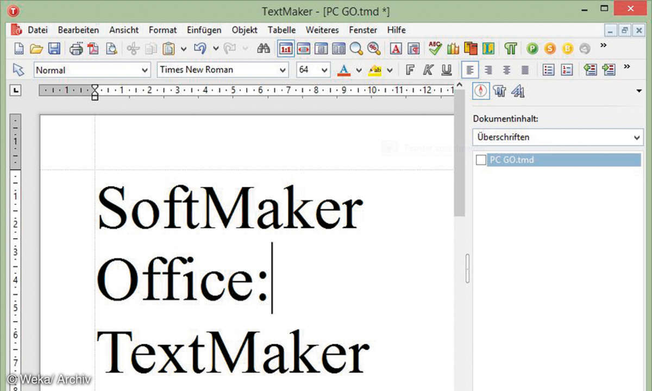Launch BasicMaker yellow B icon
Image resolution: width=652 pixels, height=391 pixels.
click(x=567, y=49)
